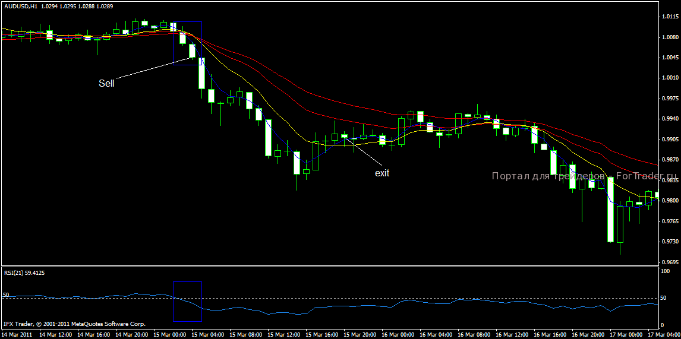Click the RSI scale value 0
The image size is (681, 339).
663,325
